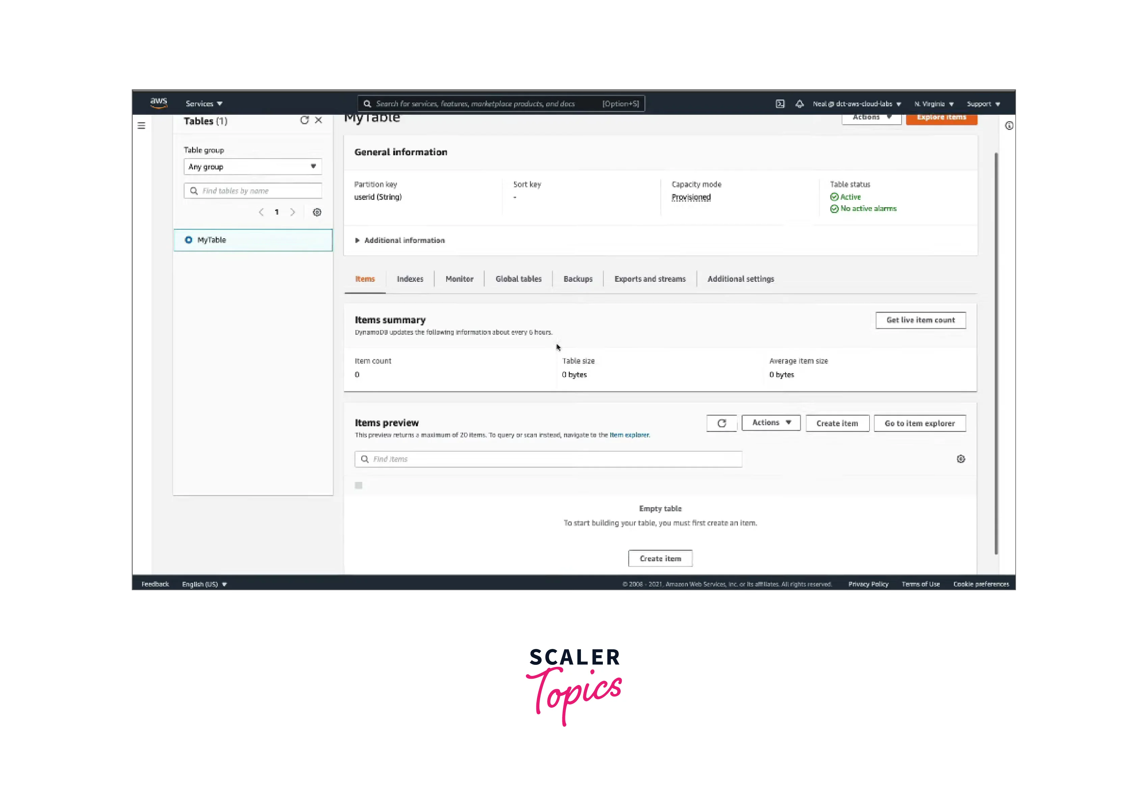Click Get live item count button
1148x788 pixels.
(x=920, y=320)
